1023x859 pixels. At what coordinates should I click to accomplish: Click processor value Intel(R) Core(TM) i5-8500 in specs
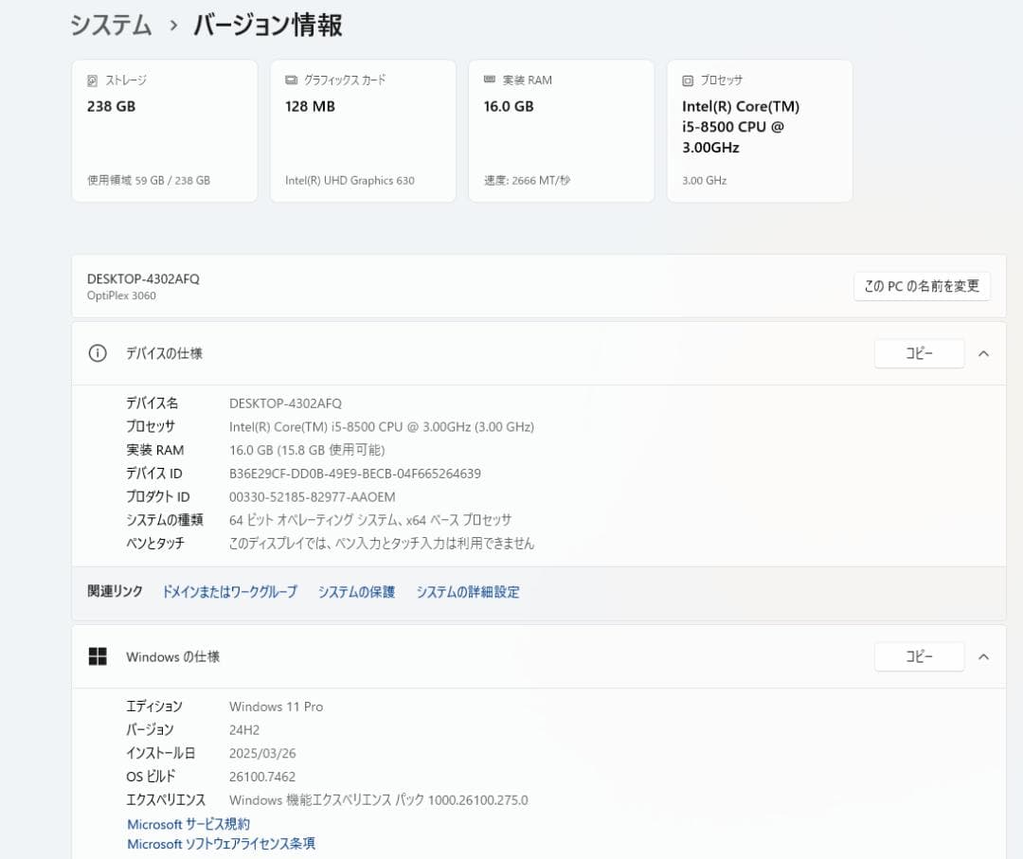click(x=382, y=426)
